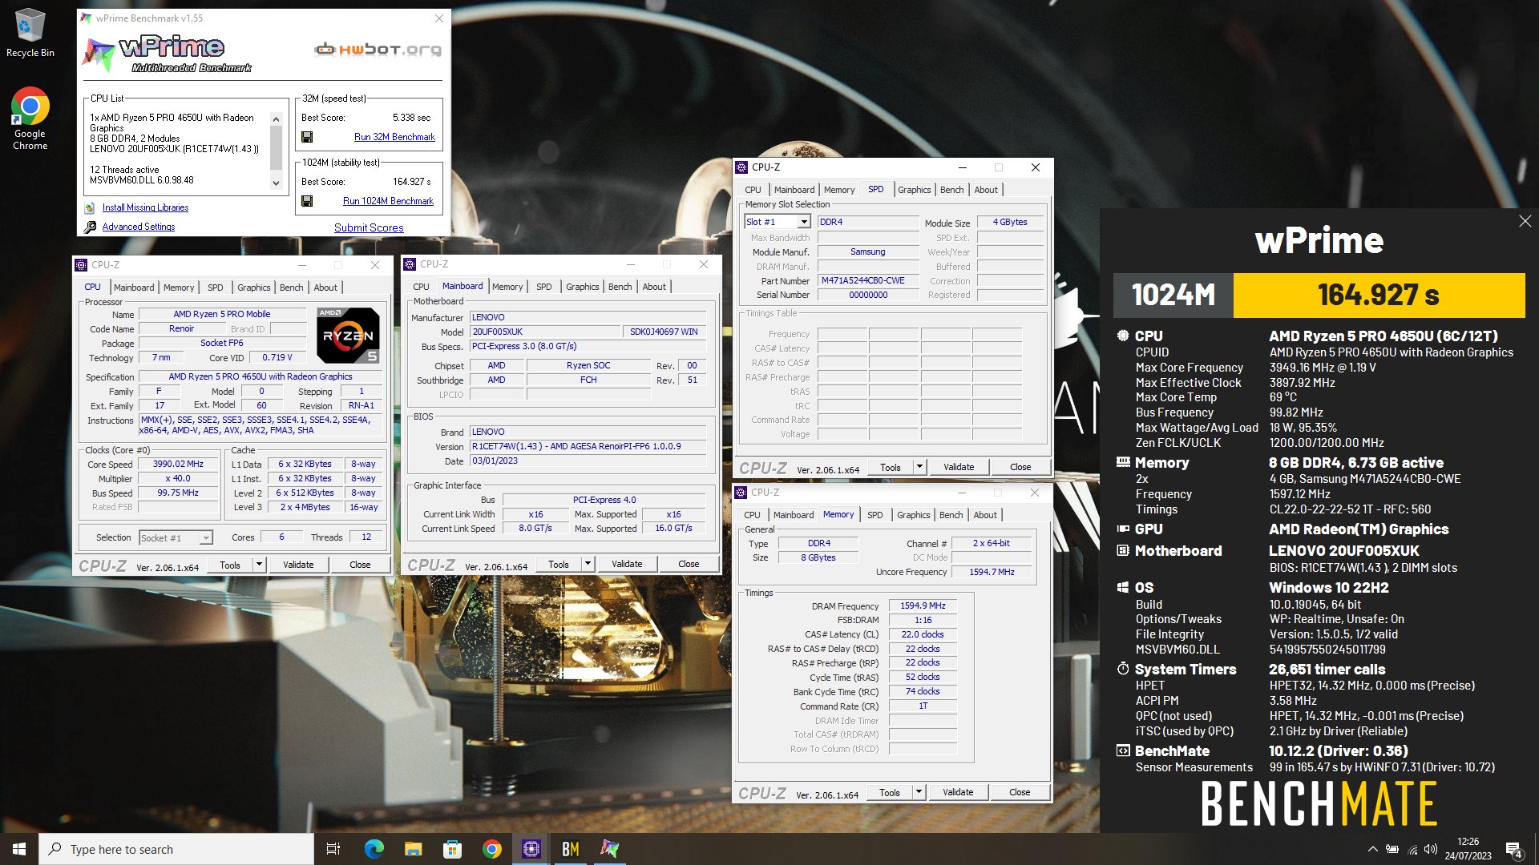The image size is (1539, 865).
Task: Click the Install Missing Libraries icon
Action: coord(90,208)
